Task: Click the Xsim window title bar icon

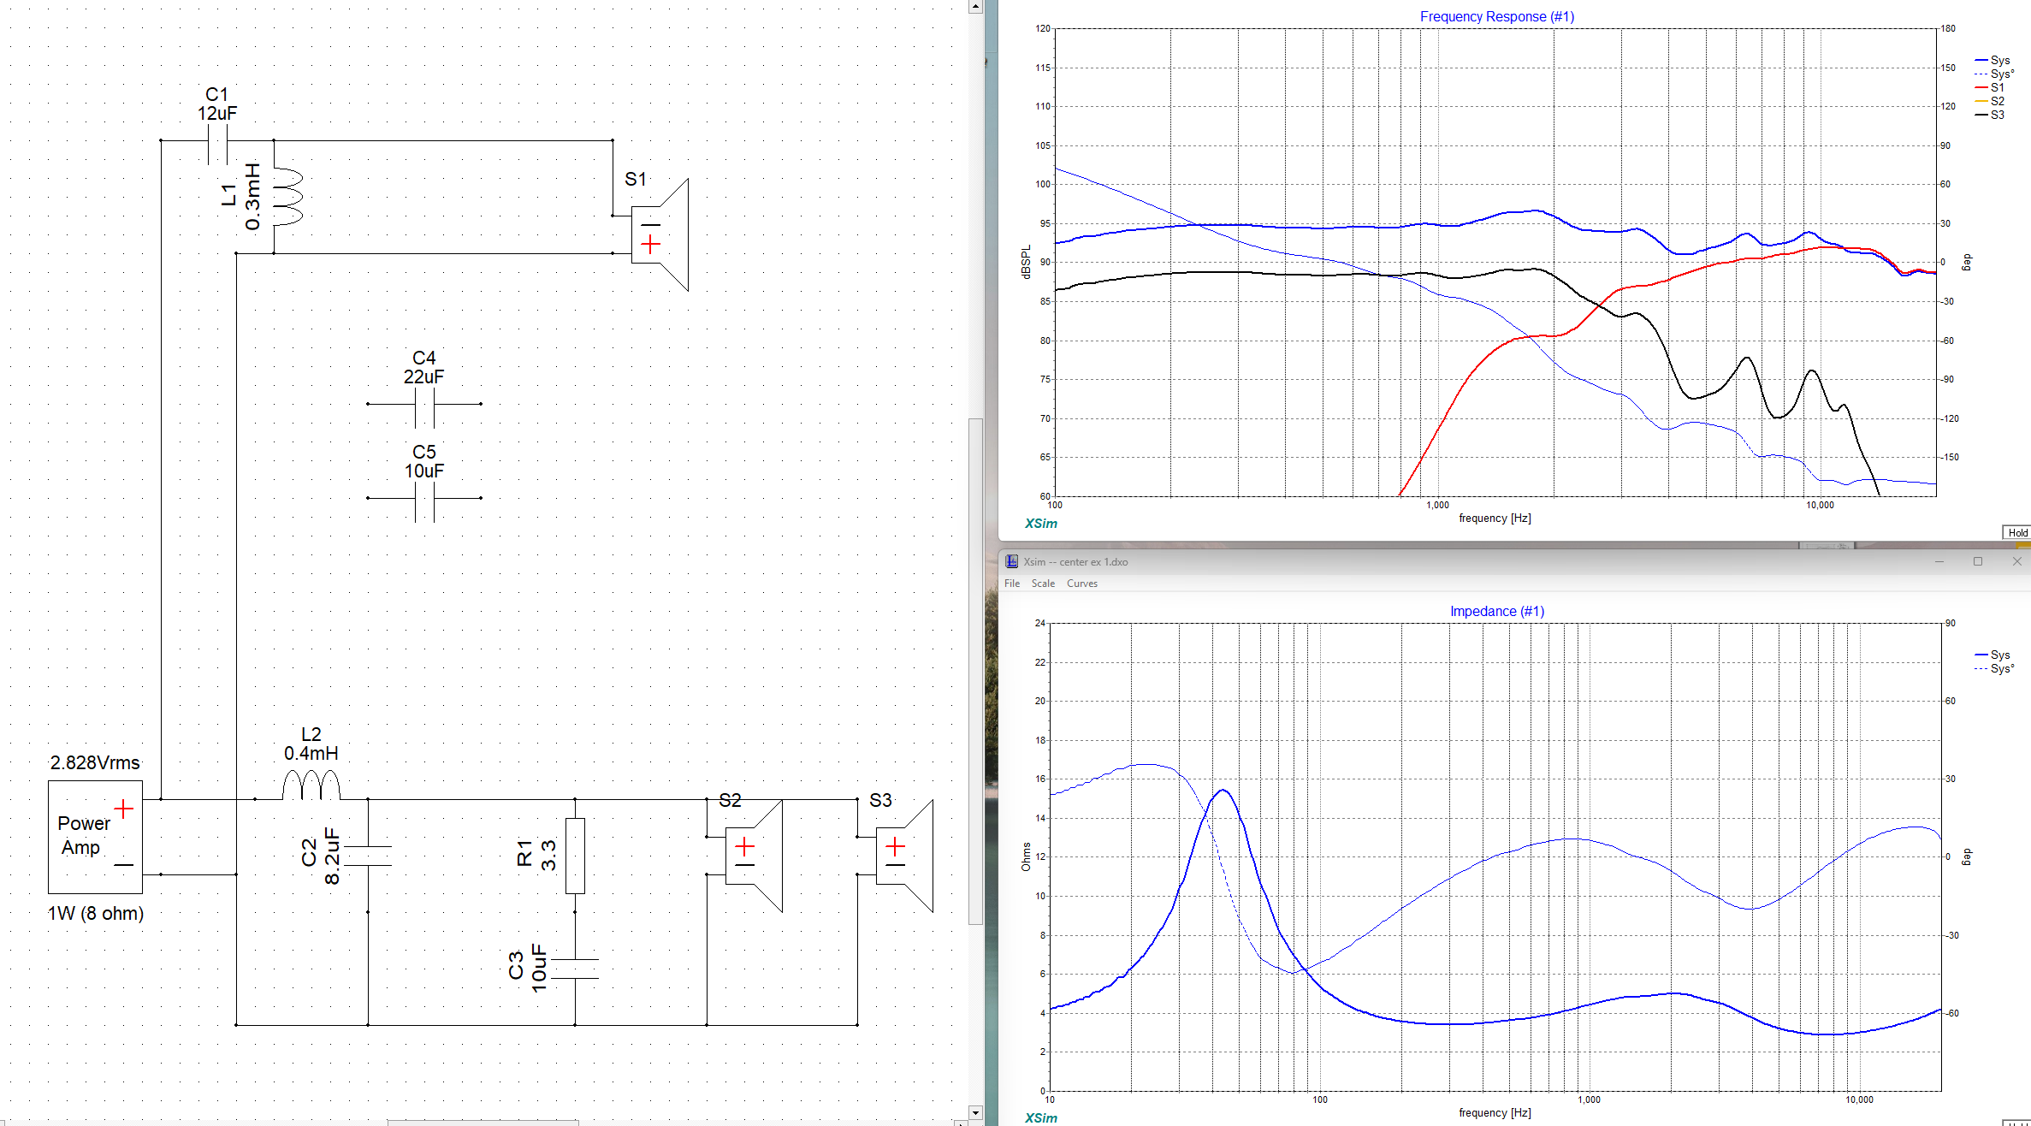Action: (1011, 561)
